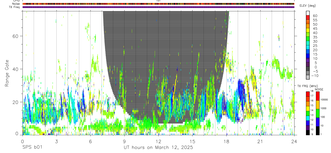Click the 'SPS b01' radar beam label

click(32, 148)
